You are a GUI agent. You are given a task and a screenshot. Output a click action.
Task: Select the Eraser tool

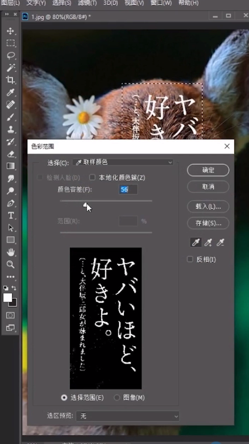[11, 154]
